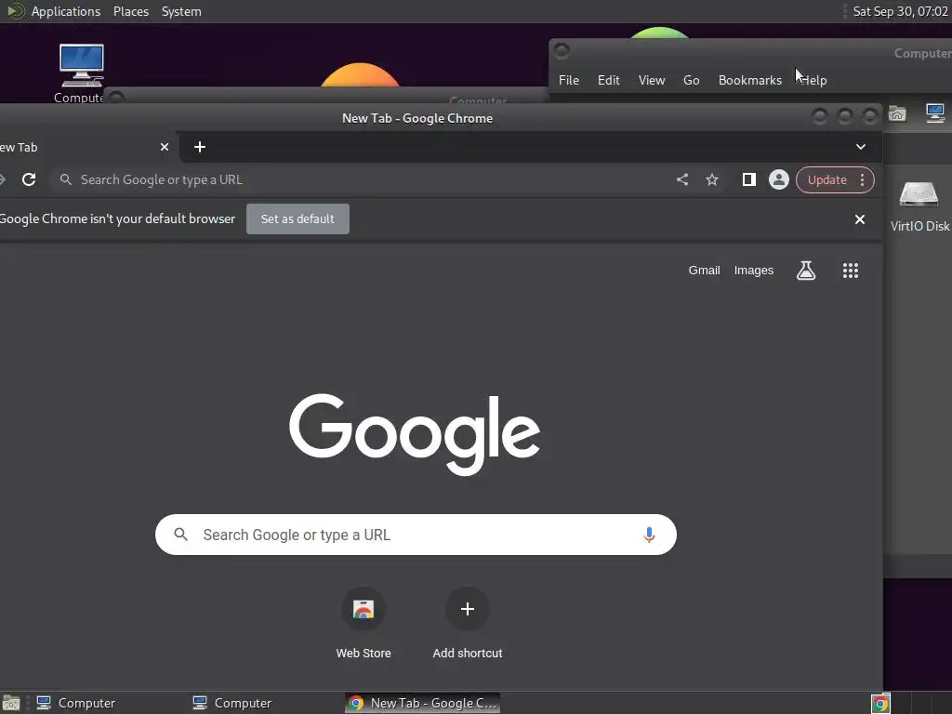Screen dimensions: 952x714
Task: Open Chrome side panel icon
Action: click(749, 179)
